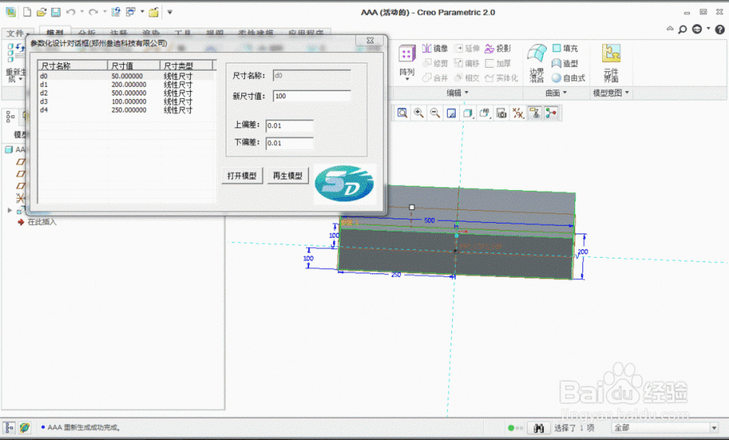Select row d4 with value 250.000000
729x440 pixels.
coord(126,110)
